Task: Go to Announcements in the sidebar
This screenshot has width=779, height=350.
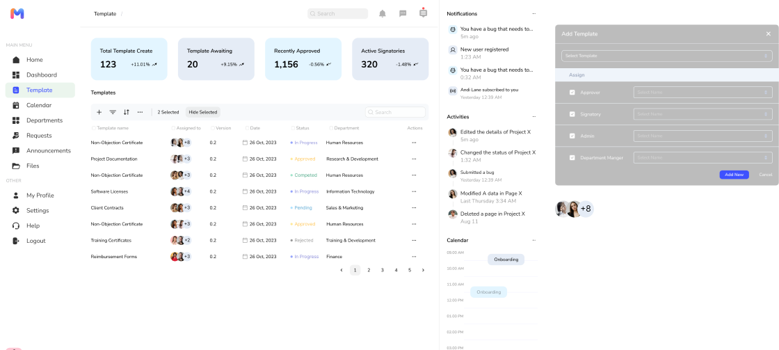Action: (x=48, y=151)
